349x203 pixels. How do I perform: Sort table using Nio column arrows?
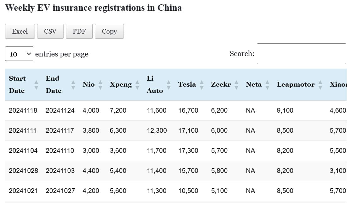(x=100, y=84)
